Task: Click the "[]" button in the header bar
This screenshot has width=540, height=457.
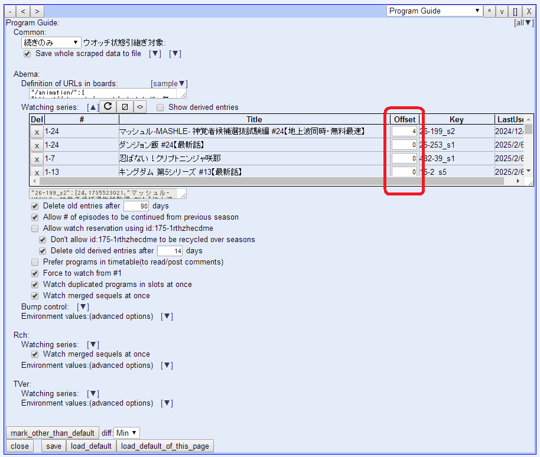Action: tap(515, 11)
